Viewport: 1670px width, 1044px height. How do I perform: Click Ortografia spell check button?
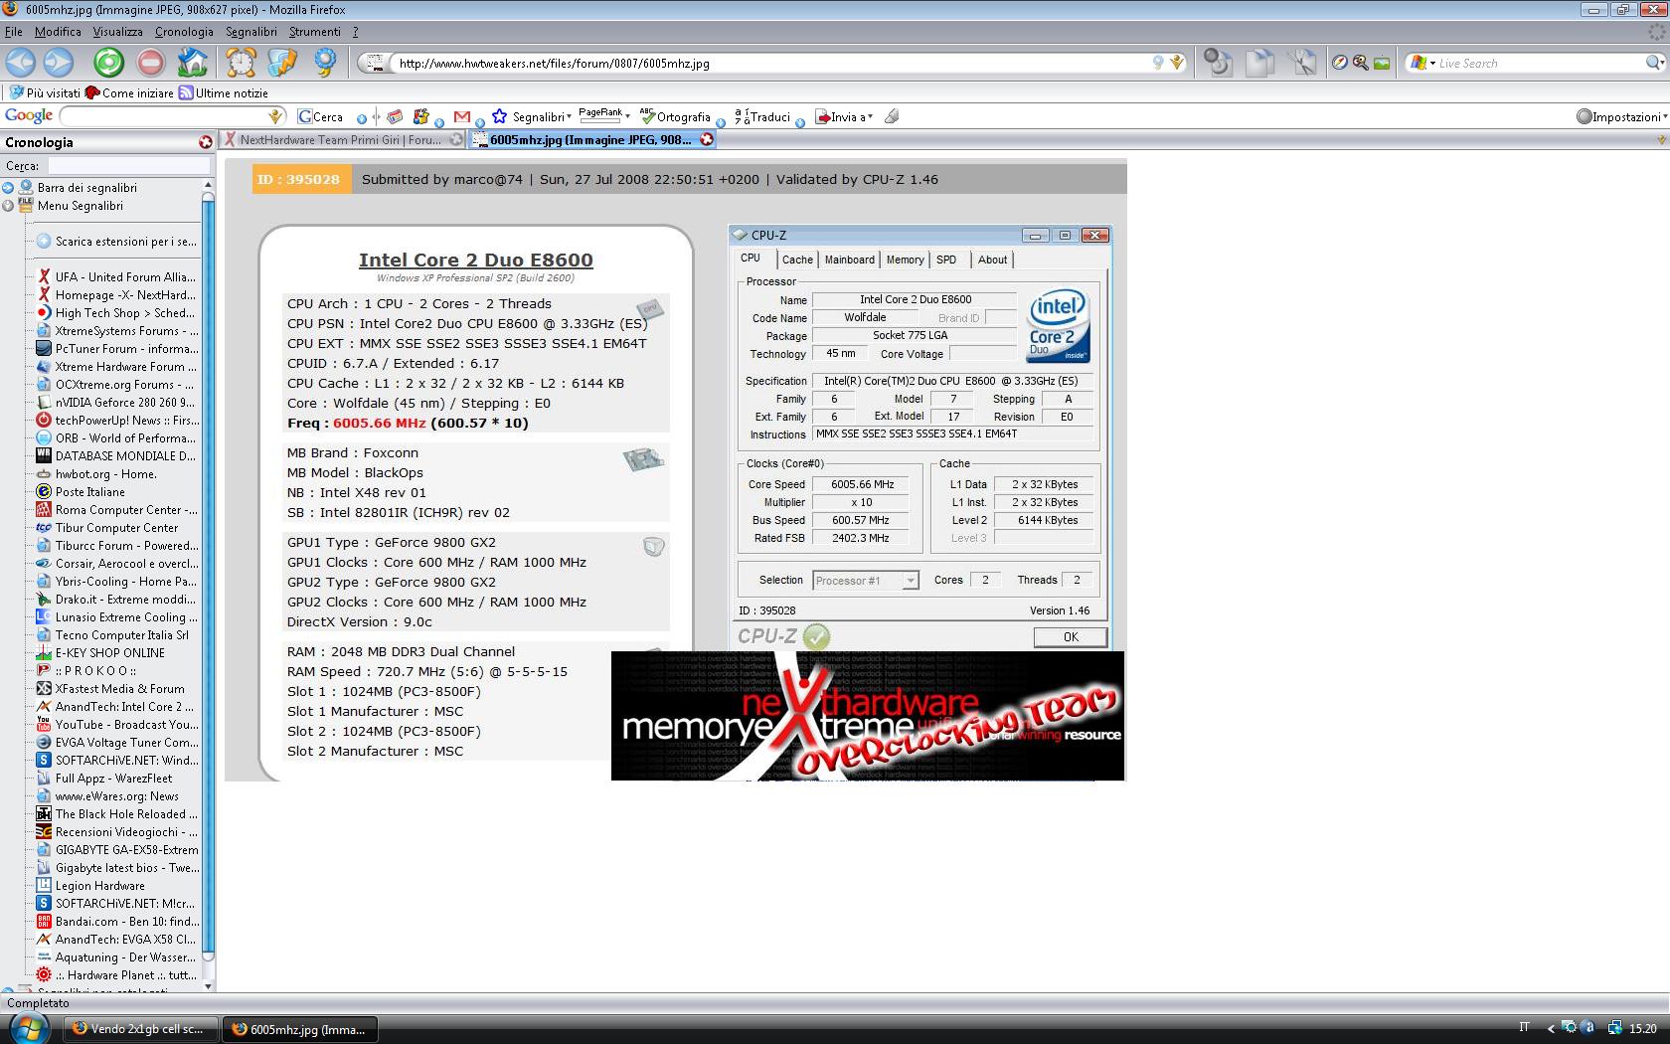coord(676,116)
